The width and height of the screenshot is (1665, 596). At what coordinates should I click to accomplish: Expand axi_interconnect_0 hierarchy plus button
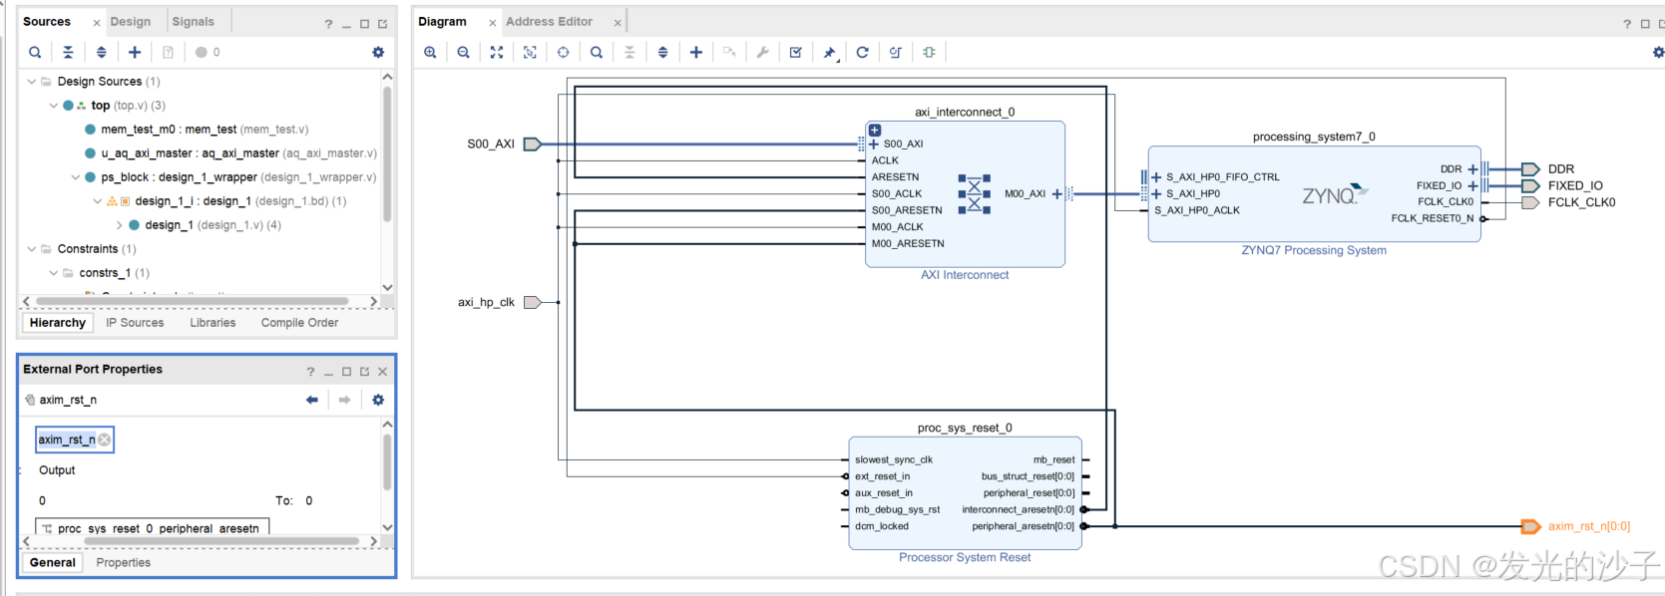tap(874, 130)
